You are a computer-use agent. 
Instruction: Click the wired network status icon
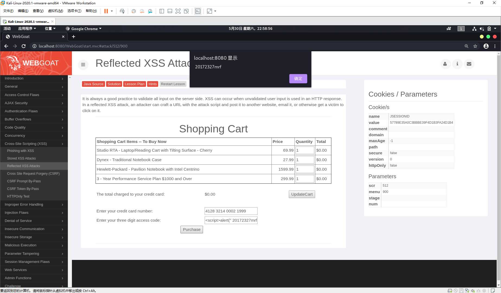474,28
